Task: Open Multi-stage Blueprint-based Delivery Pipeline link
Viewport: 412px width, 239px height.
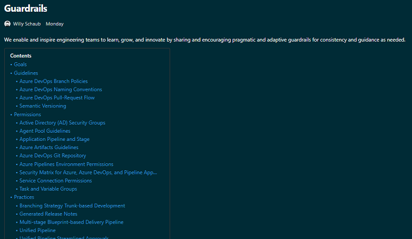Action: [71, 222]
